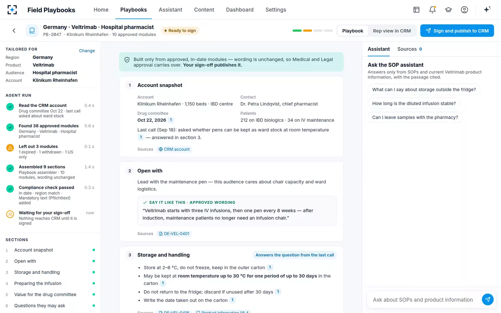
Task: Open Settings in the top navigation
Action: [276, 10]
